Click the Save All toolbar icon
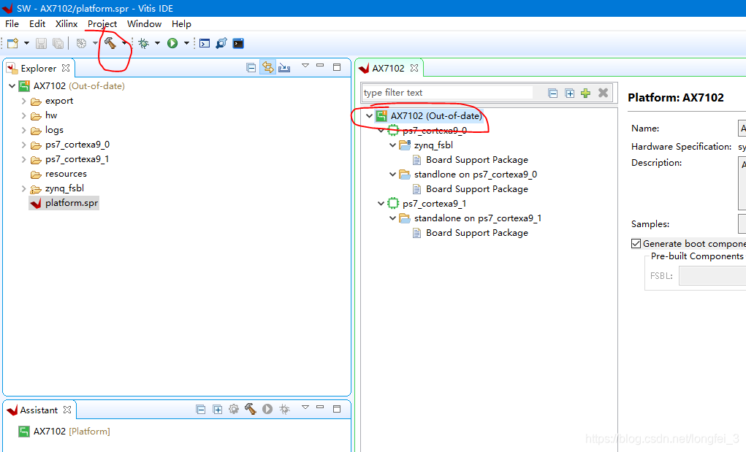746x452 pixels. coord(58,43)
